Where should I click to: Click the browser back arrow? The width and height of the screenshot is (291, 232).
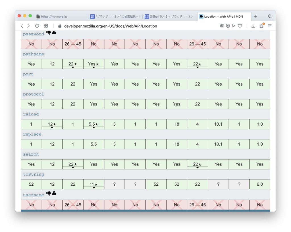pyautogui.click(x=22, y=26)
